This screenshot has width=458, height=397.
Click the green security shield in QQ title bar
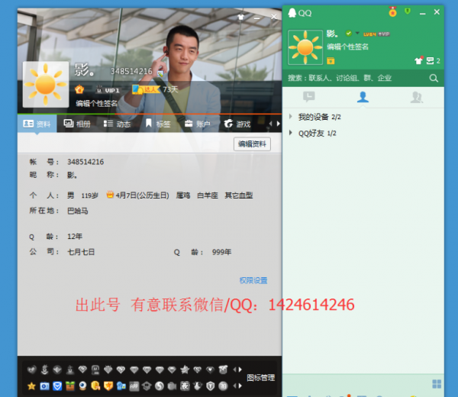[x=408, y=11]
